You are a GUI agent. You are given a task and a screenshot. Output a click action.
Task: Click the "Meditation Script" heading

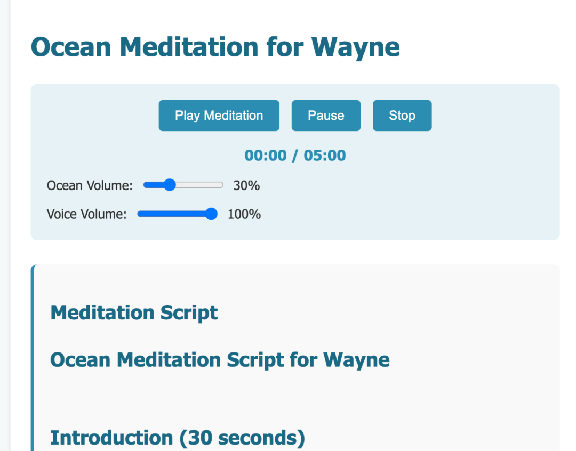134,313
